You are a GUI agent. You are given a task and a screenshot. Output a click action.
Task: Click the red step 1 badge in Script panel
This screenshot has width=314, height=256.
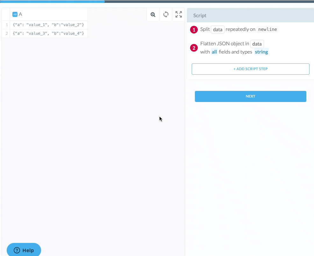point(194,29)
